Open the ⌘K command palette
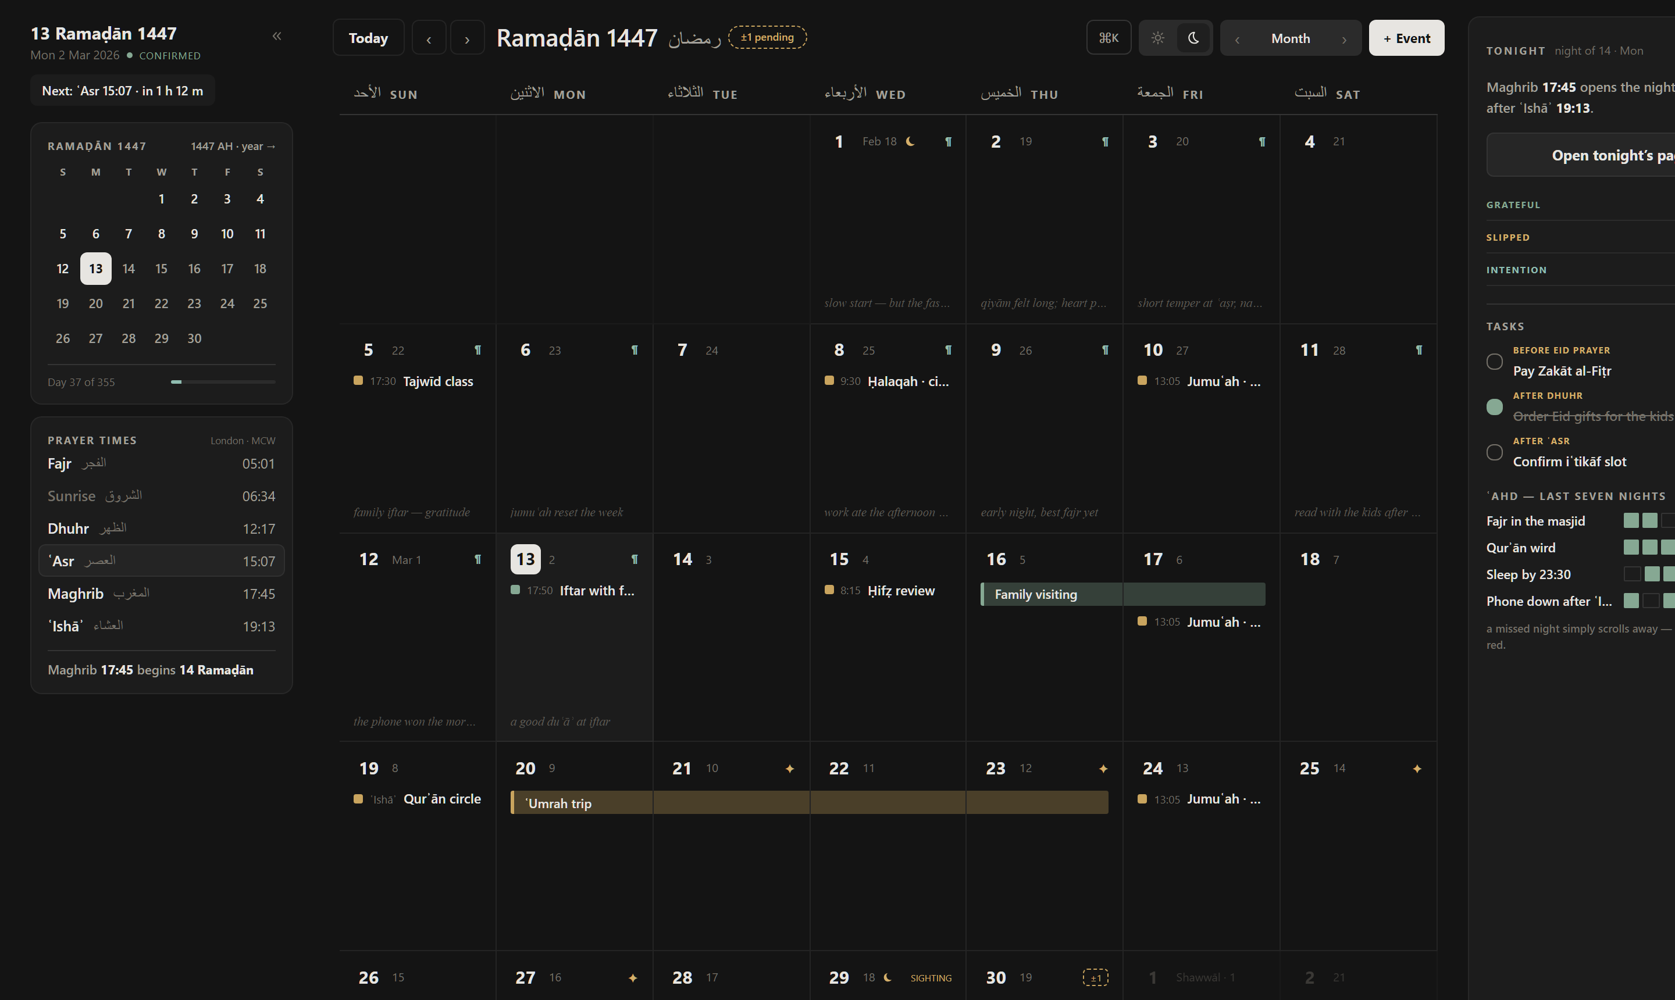1675x1000 pixels. (1108, 38)
